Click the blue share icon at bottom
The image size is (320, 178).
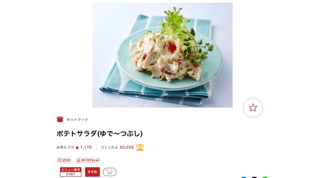[x=244, y=177]
